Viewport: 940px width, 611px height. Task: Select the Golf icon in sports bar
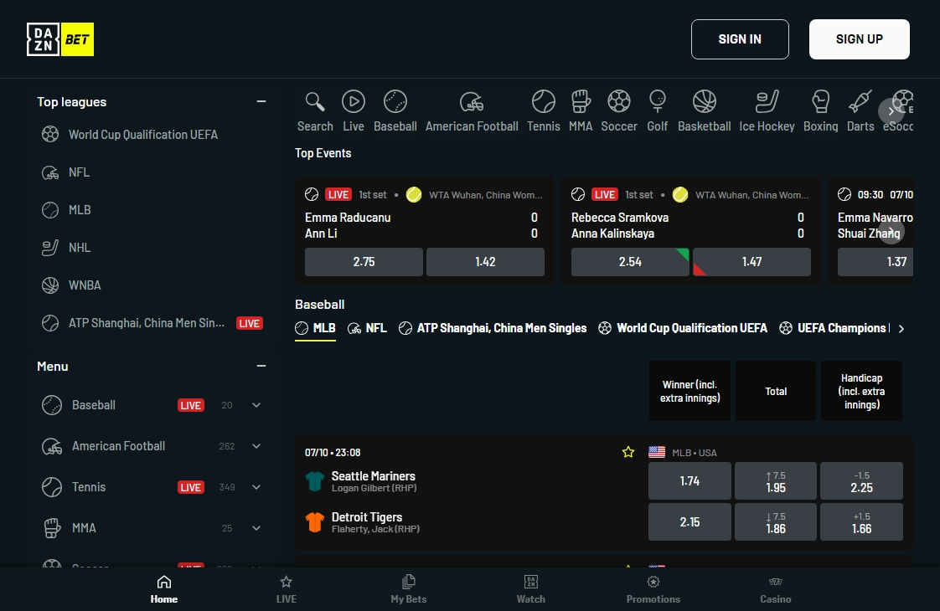coord(657,102)
